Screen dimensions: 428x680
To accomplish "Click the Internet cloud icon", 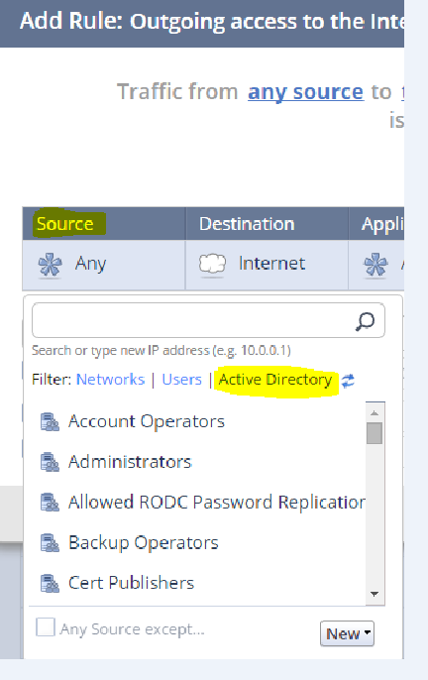I will [x=212, y=264].
